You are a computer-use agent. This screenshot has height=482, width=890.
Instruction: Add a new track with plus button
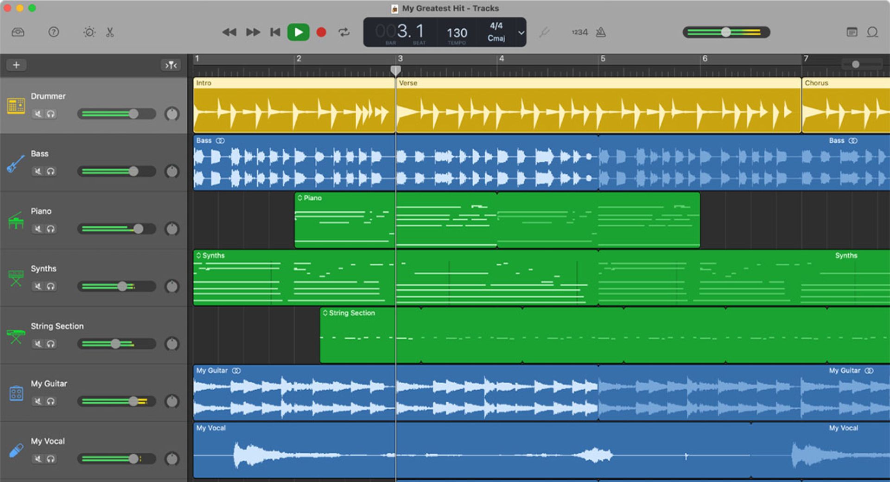[16, 65]
